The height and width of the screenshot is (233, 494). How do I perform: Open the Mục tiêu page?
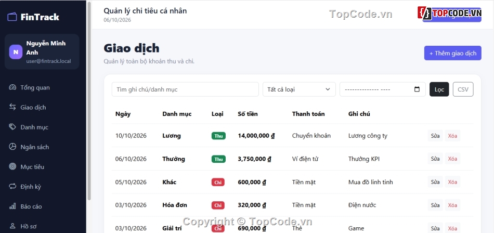pyautogui.click(x=43, y=167)
